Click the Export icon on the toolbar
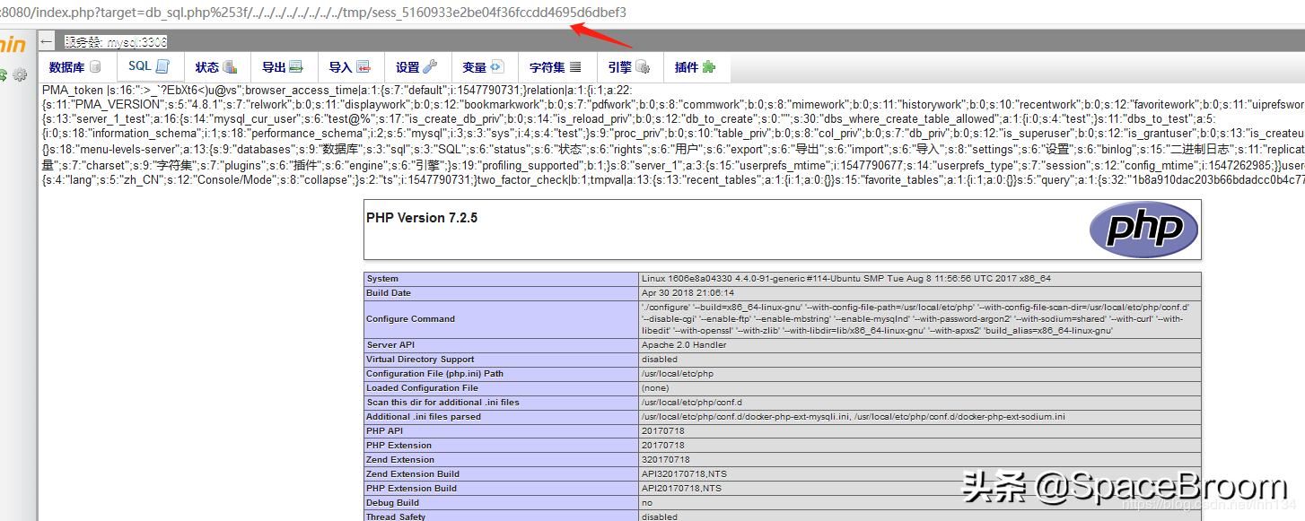Screen dimensions: 1305x521 coord(297,66)
